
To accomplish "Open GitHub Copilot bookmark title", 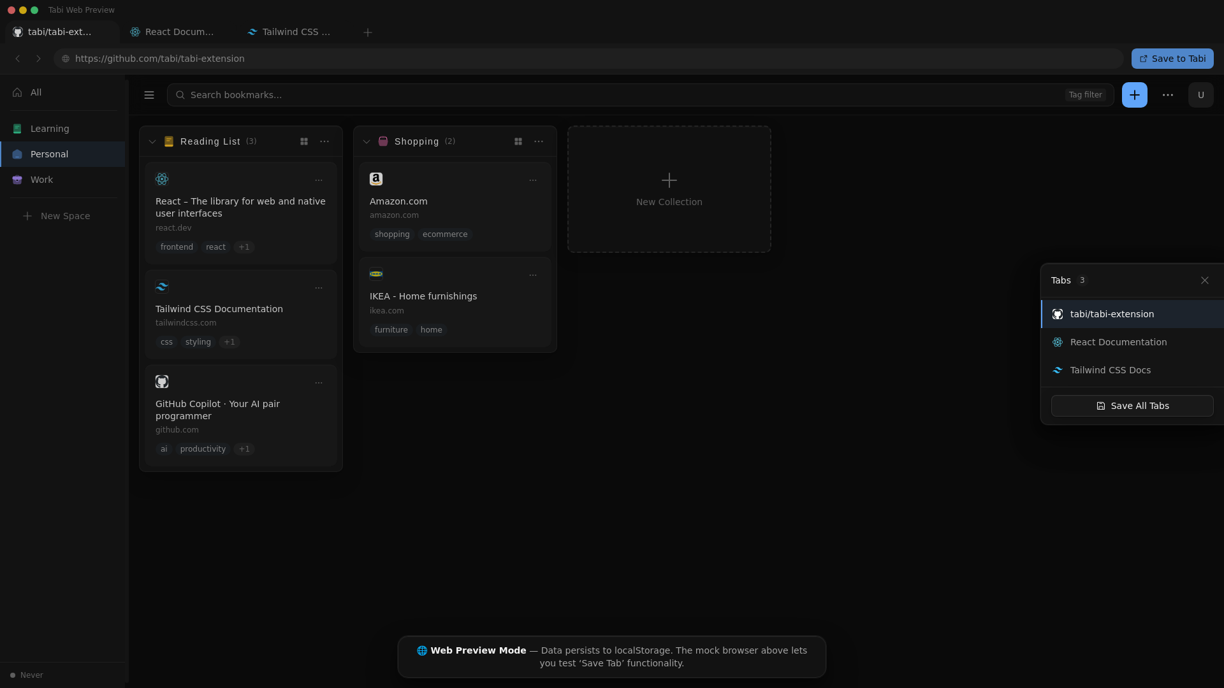I will (217, 410).
